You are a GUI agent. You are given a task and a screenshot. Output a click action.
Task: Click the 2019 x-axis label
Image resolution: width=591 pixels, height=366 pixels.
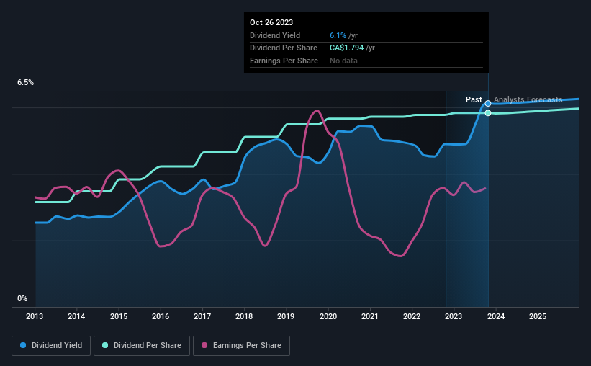[x=286, y=316]
